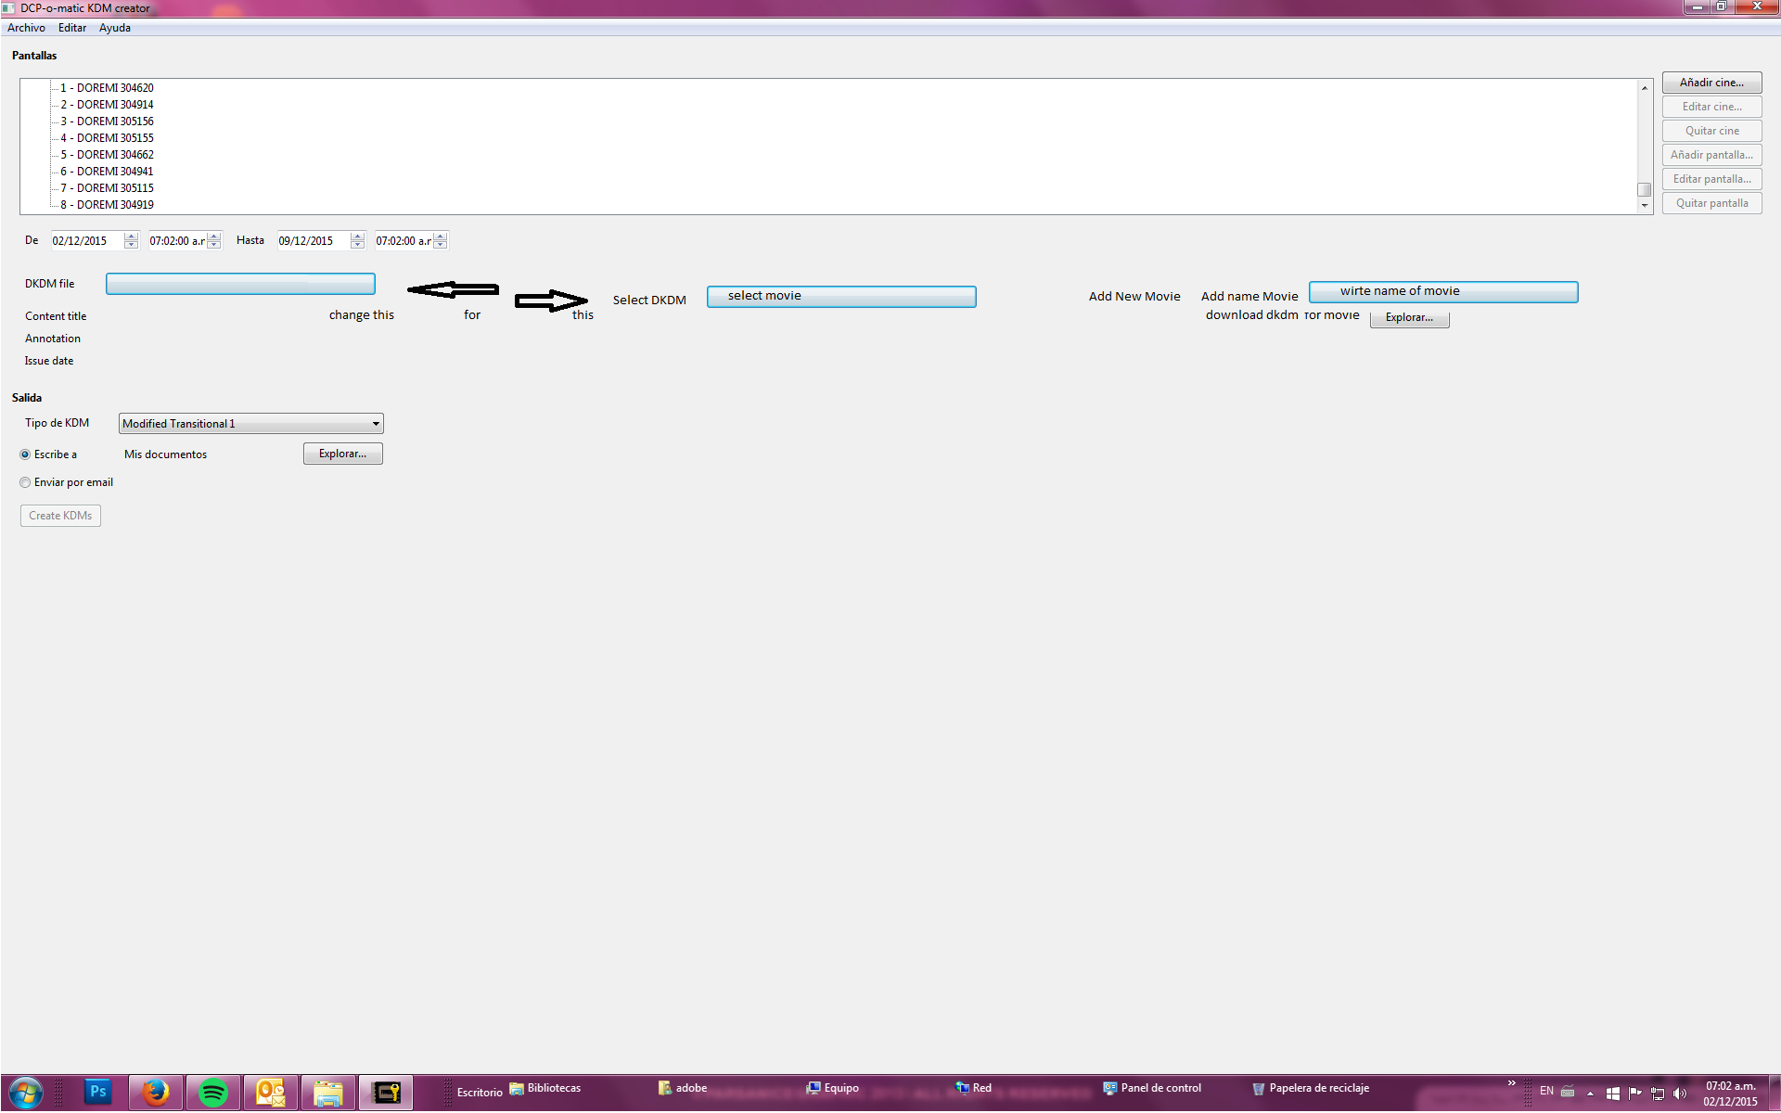Open the Archivo menu
This screenshot has width=1781, height=1113.
pyautogui.click(x=26, y=28)
